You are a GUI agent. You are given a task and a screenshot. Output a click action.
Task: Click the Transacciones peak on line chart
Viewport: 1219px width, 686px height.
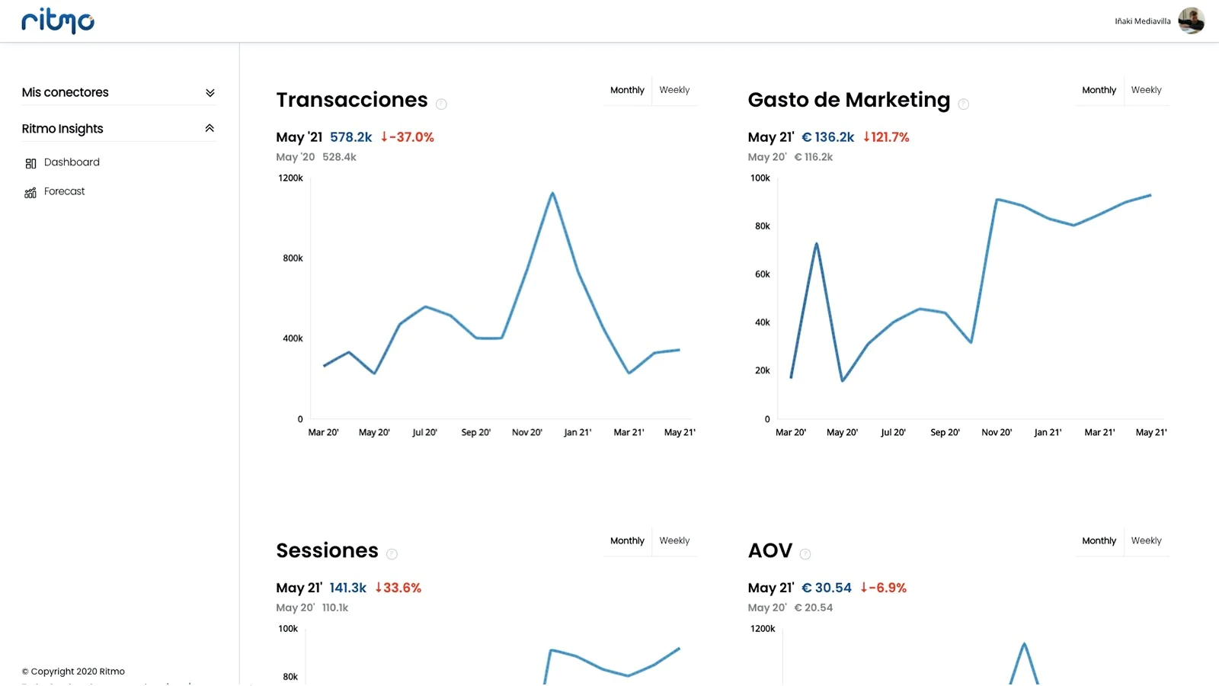point(552,194)
